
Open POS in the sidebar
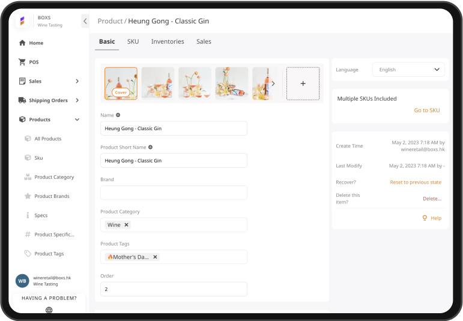34,62
